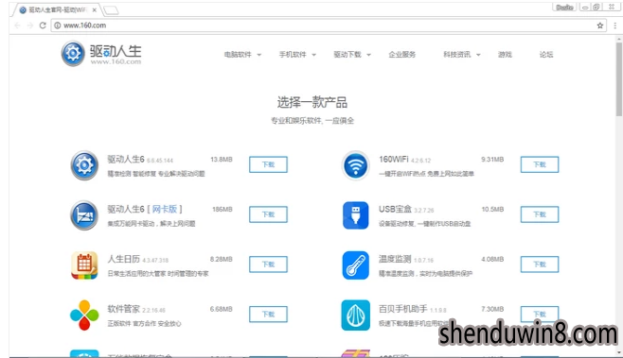Go forward with the browser forward arrow
The height and width of the screenshot is (358, 623).
click(29, 26)
